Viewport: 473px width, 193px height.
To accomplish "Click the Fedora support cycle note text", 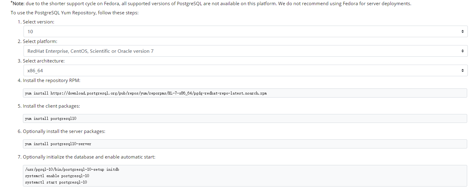I will click(x=211, y=3).
